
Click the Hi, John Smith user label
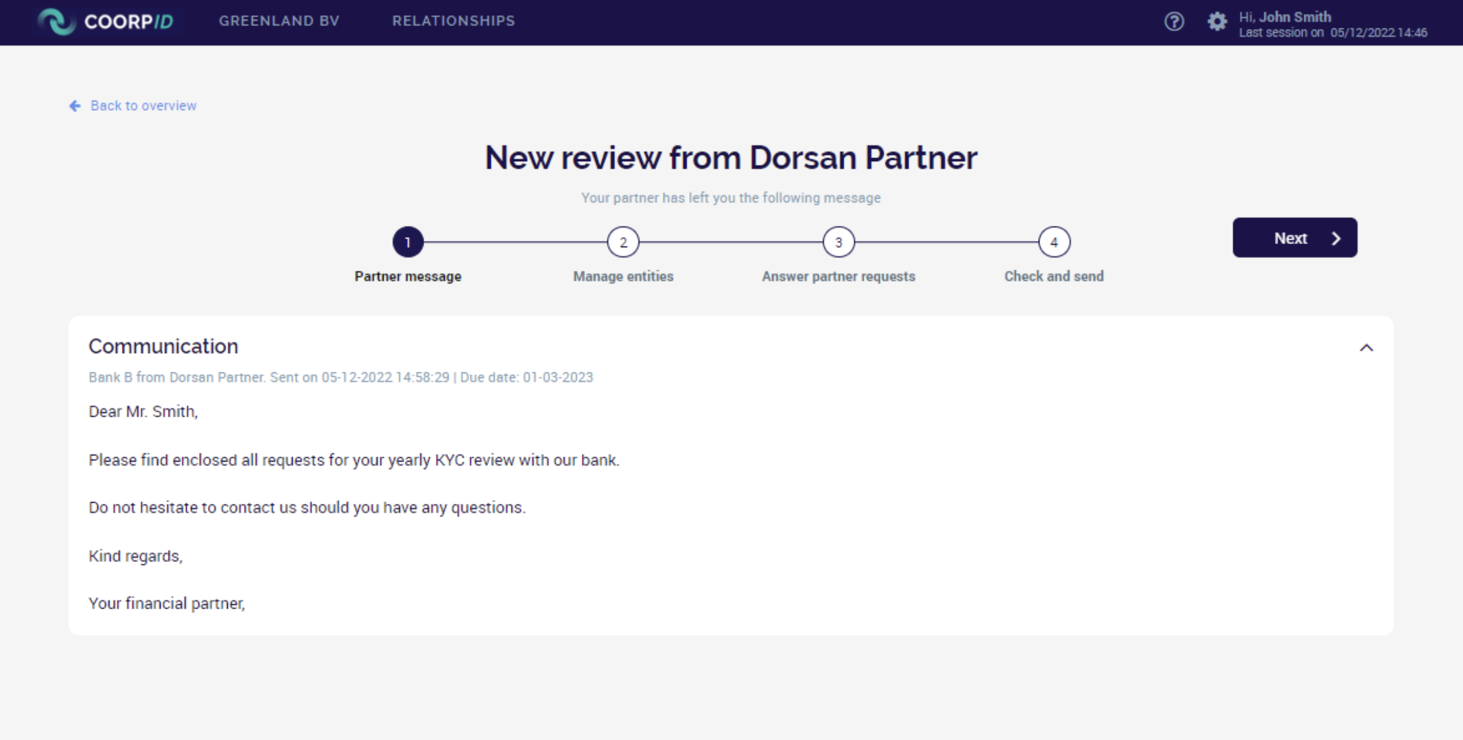pos(1285,17)
